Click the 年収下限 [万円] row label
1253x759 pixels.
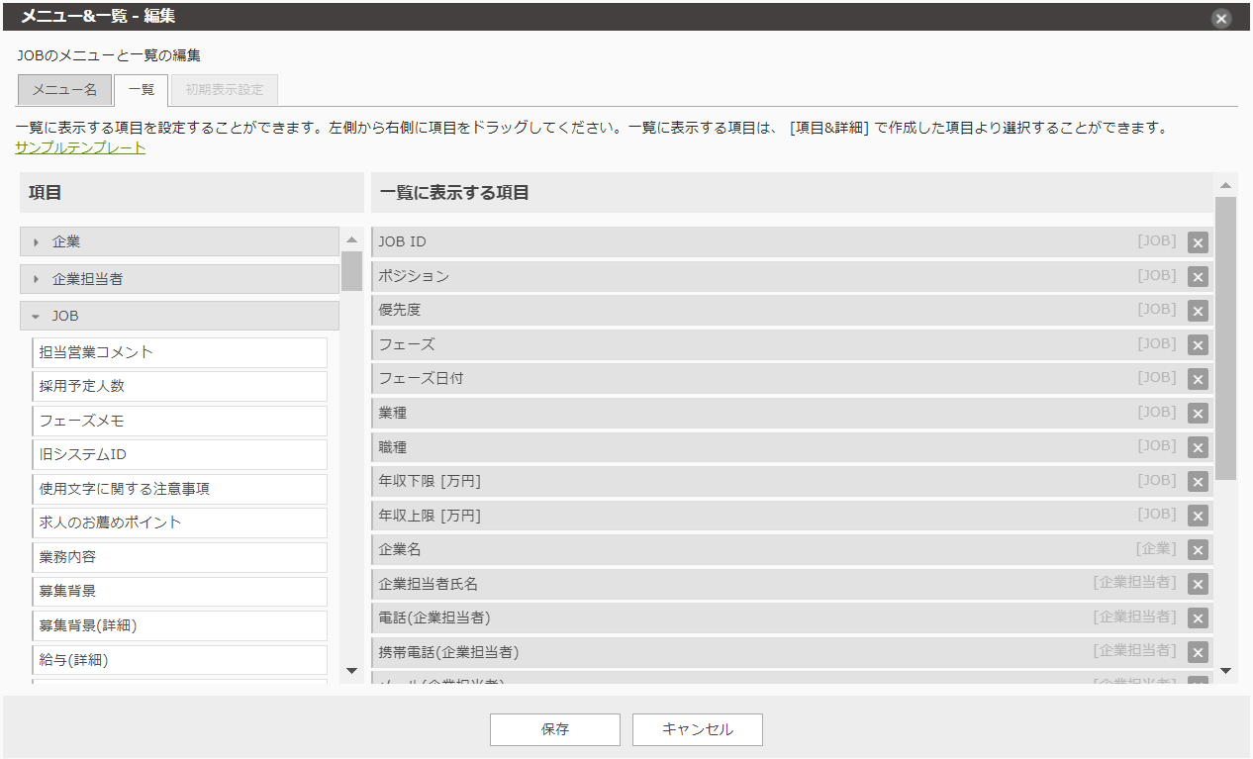click(430, 481)
